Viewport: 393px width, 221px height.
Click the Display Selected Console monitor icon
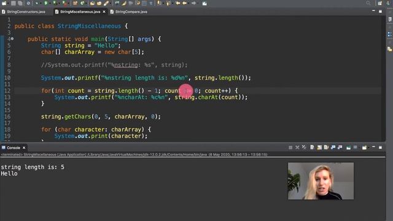coord(355,147)
